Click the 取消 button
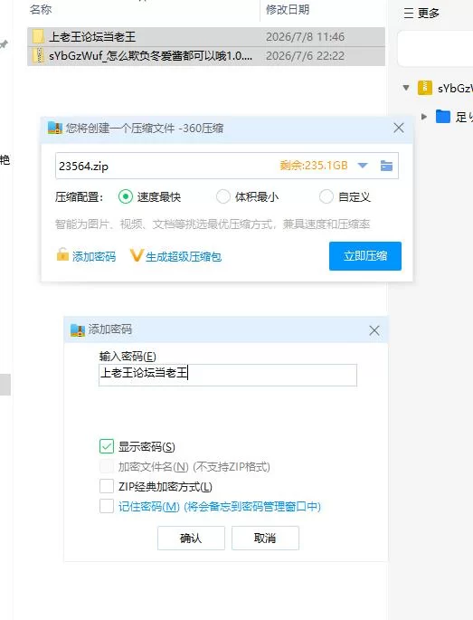Screen dimensions: 473x620 point(265,538)
